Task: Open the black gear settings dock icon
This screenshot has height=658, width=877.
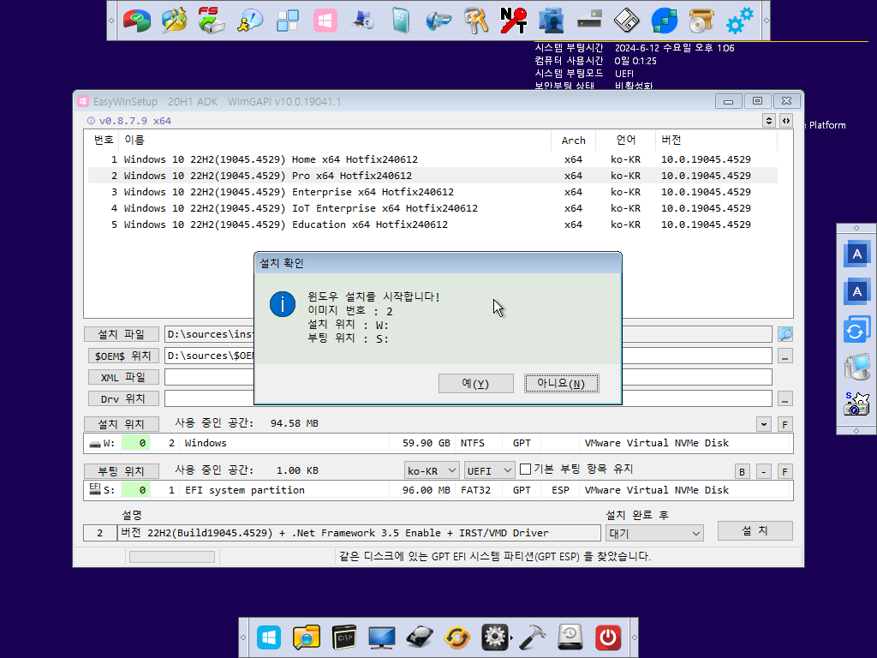Action: pos(495,637)
